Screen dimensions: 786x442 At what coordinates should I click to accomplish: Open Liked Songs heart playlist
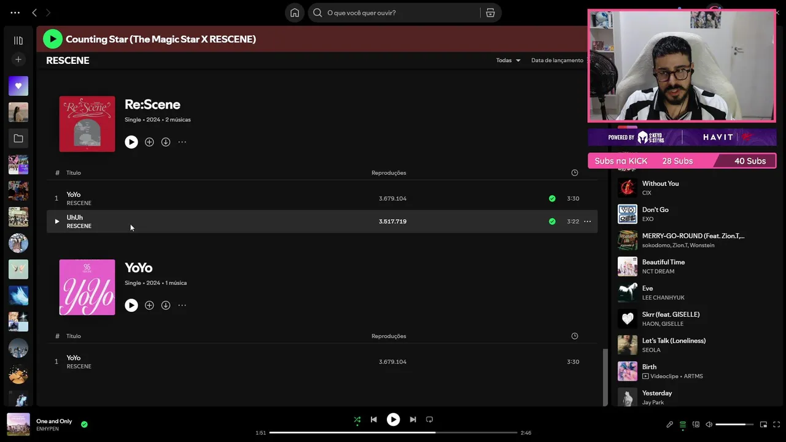(x=18, y=86)
